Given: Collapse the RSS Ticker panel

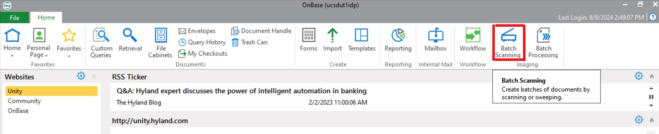Looking at the screenshot, I should tap(652, 77).
